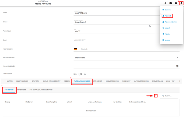Viewport: 184px width, 120px height.
Task: Click the German flag icon
Action: [x=75, y=49]
